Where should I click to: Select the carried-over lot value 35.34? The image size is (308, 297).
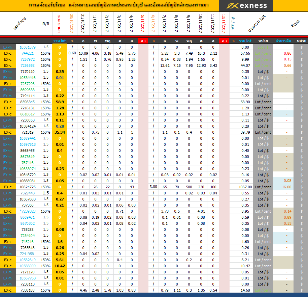point(60,132)
